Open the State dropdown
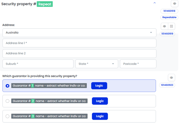The height and width of the screenshot is (123, 179). [x=96, y=64]
